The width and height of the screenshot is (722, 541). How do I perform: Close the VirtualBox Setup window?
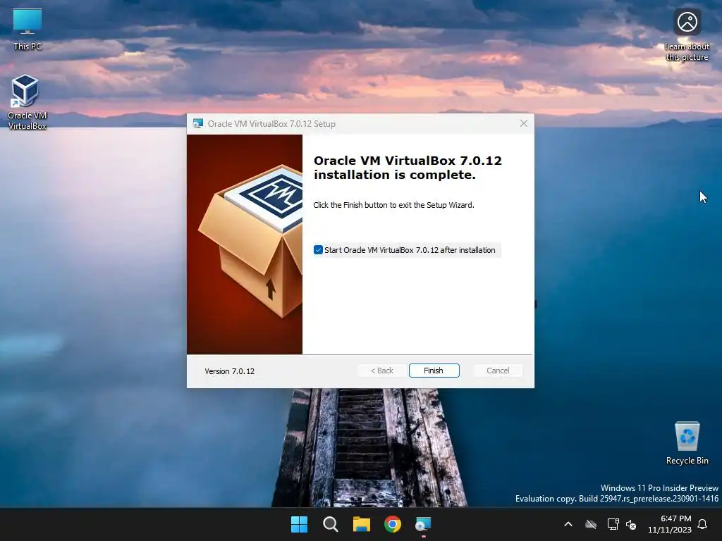point(524,123)
